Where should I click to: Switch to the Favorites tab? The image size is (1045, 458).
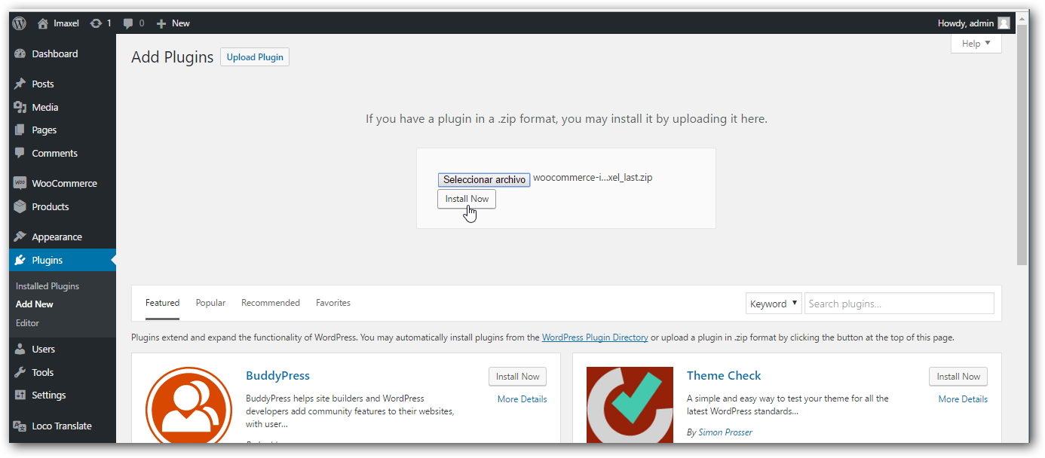333,303
